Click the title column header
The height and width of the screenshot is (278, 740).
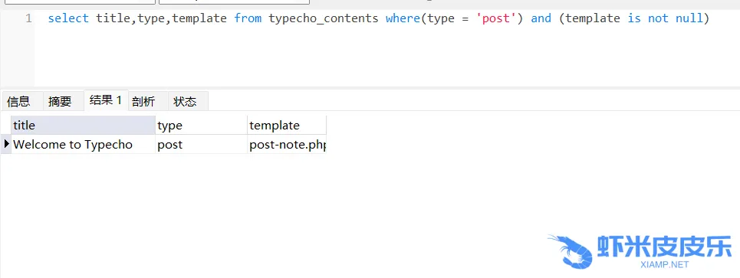click(x=83, y=126)
